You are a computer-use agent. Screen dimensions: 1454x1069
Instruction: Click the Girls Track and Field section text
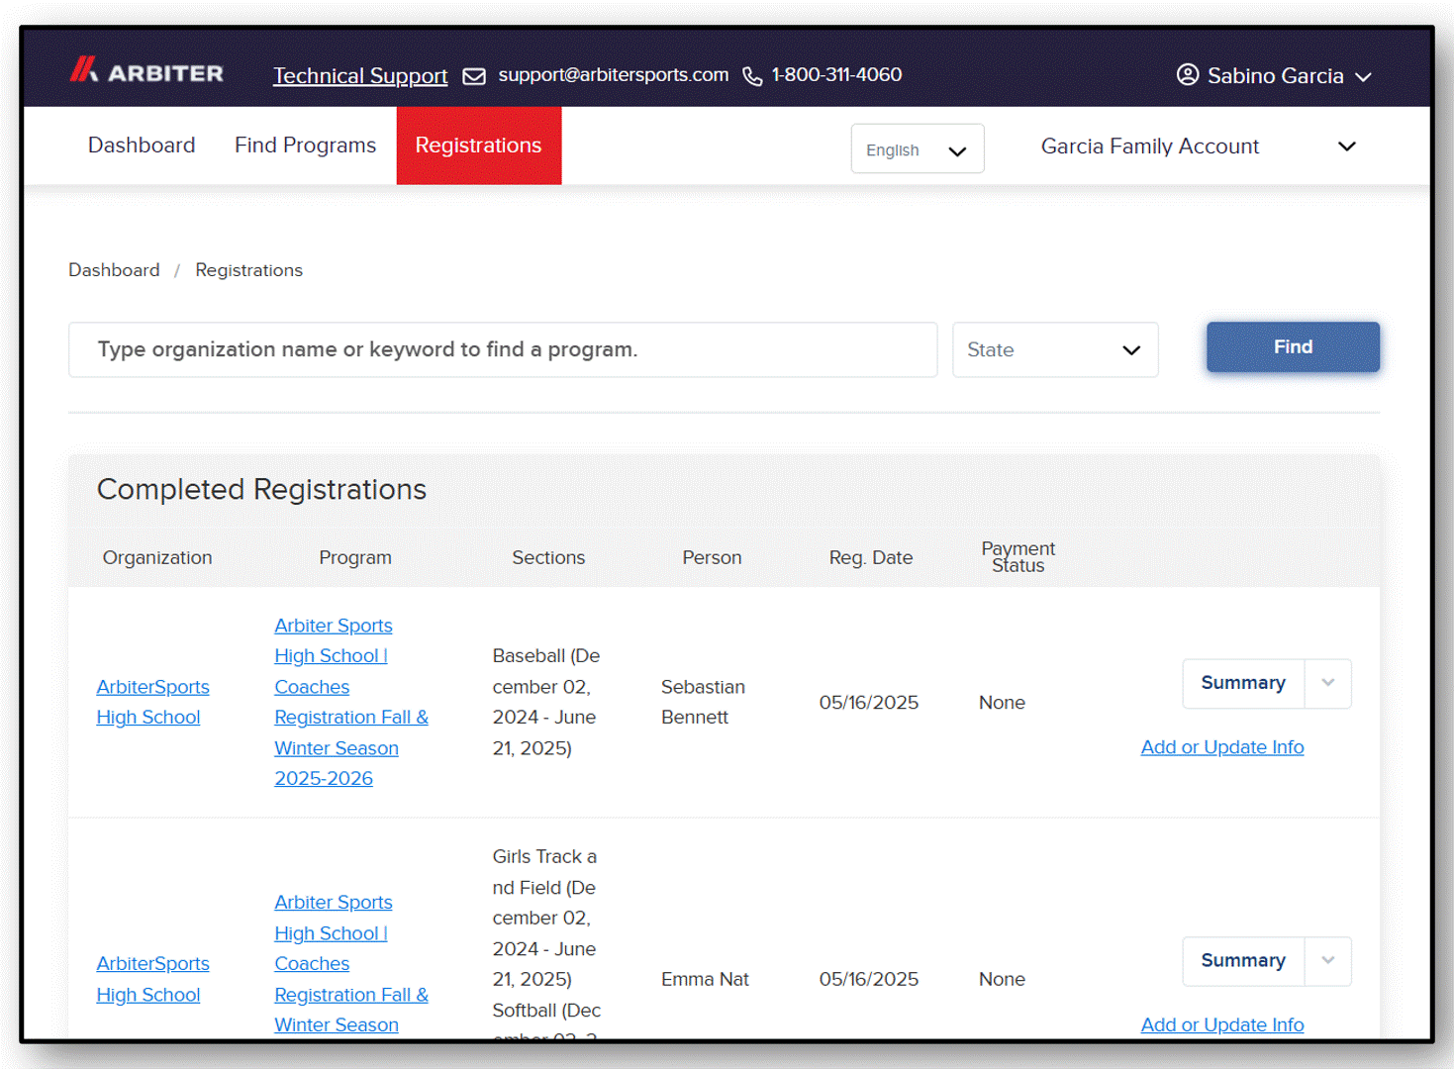coord(544,918)
